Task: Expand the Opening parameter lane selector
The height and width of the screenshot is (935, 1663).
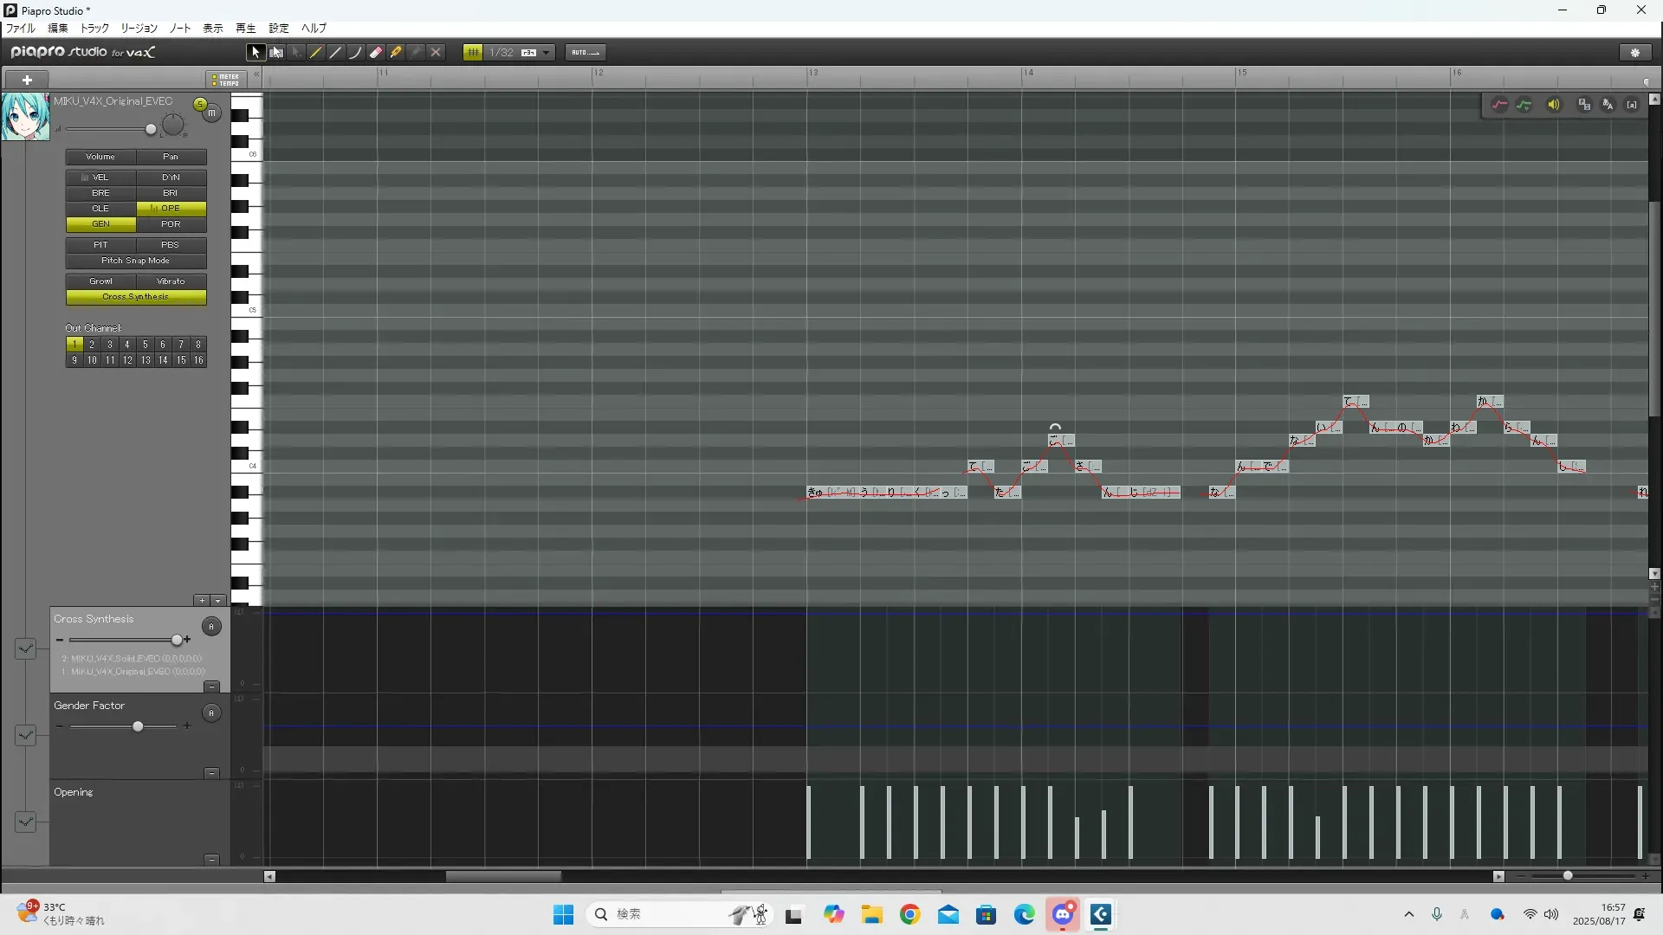Action: (x=25, y=822)
